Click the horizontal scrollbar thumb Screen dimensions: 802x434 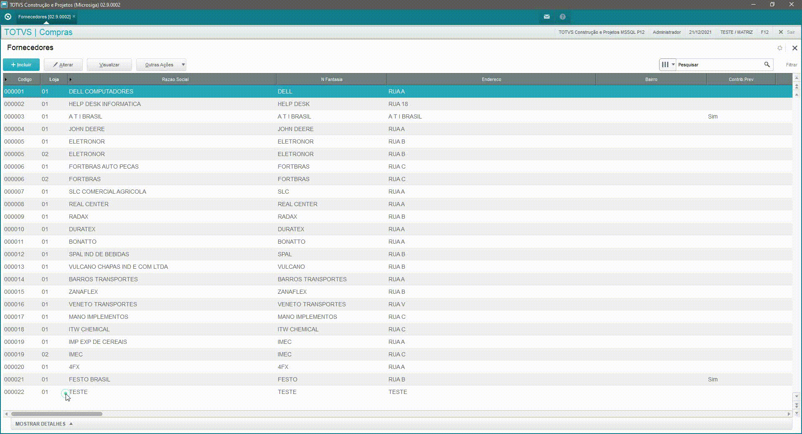pos(57,414)
